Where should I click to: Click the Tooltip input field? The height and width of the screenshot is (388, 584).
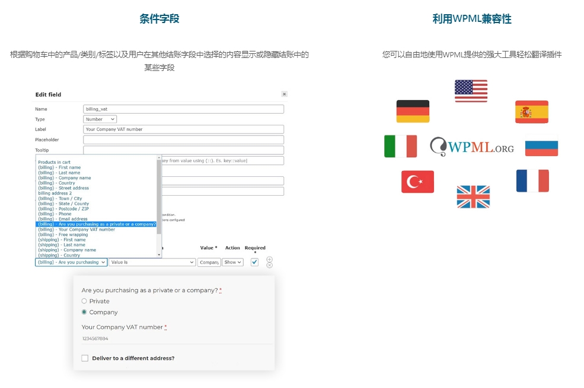coord(183,150)
